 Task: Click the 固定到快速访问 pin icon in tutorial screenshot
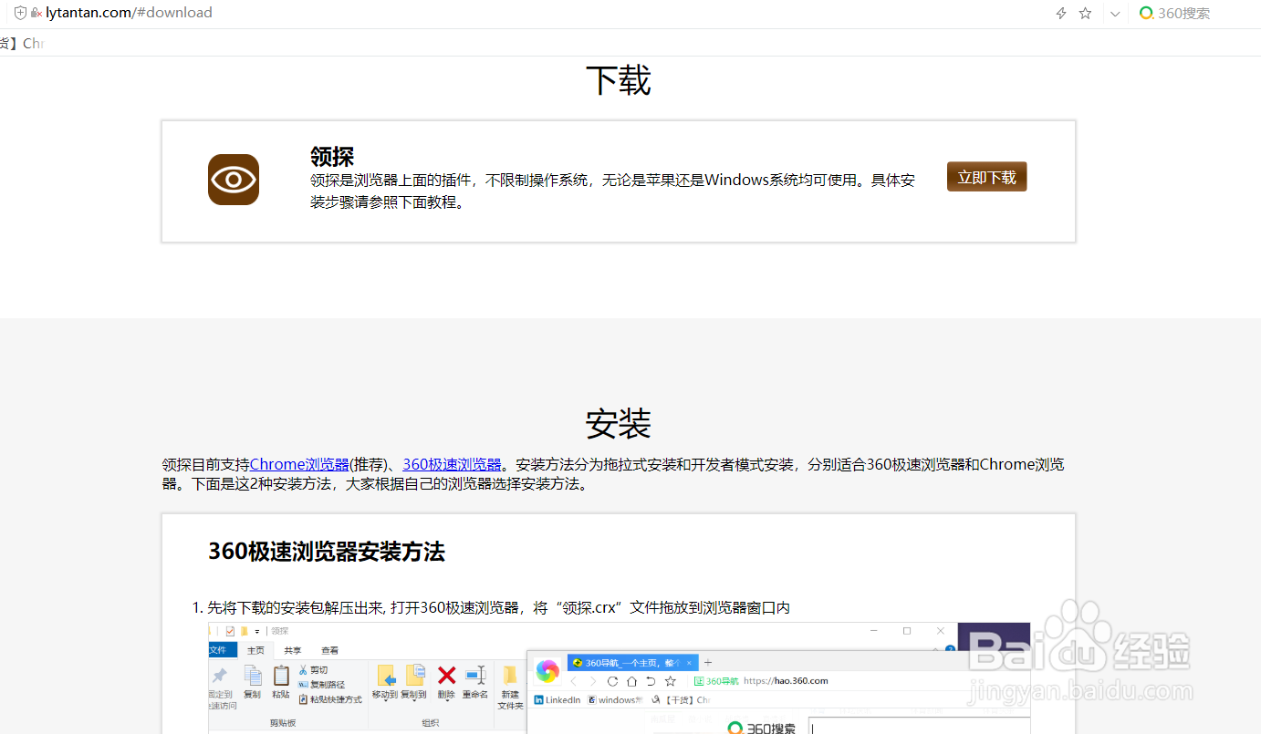click(220, 676)
